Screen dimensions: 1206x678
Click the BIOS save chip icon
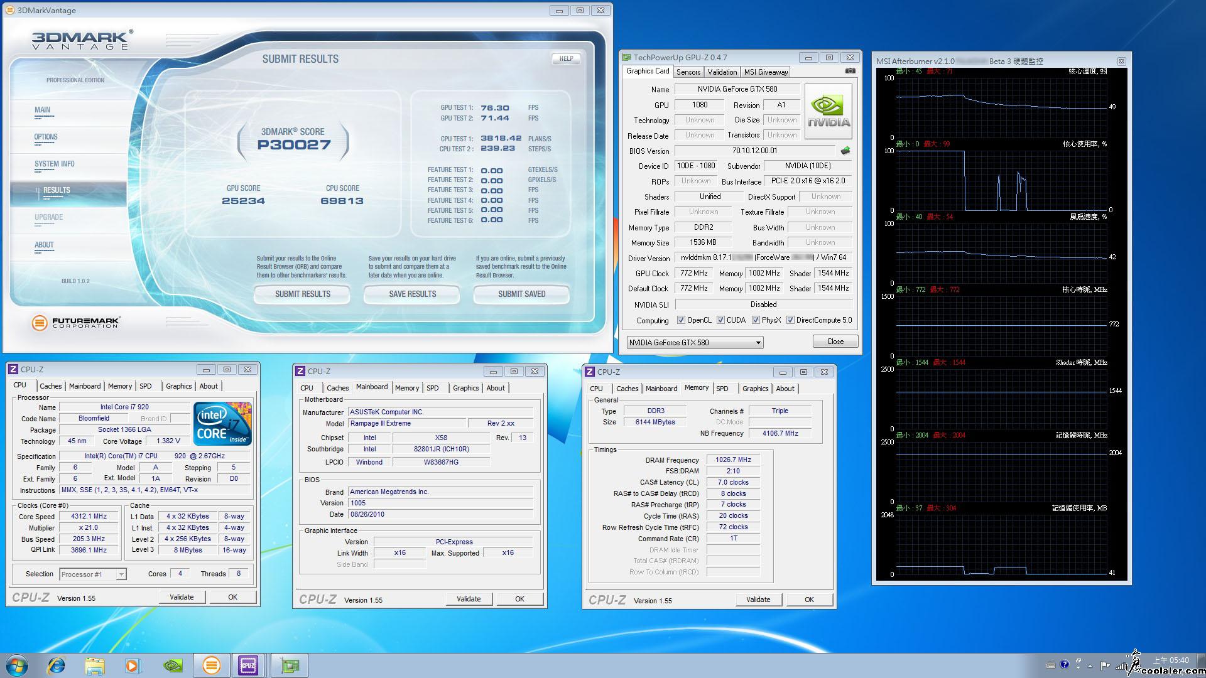(845, 151)
